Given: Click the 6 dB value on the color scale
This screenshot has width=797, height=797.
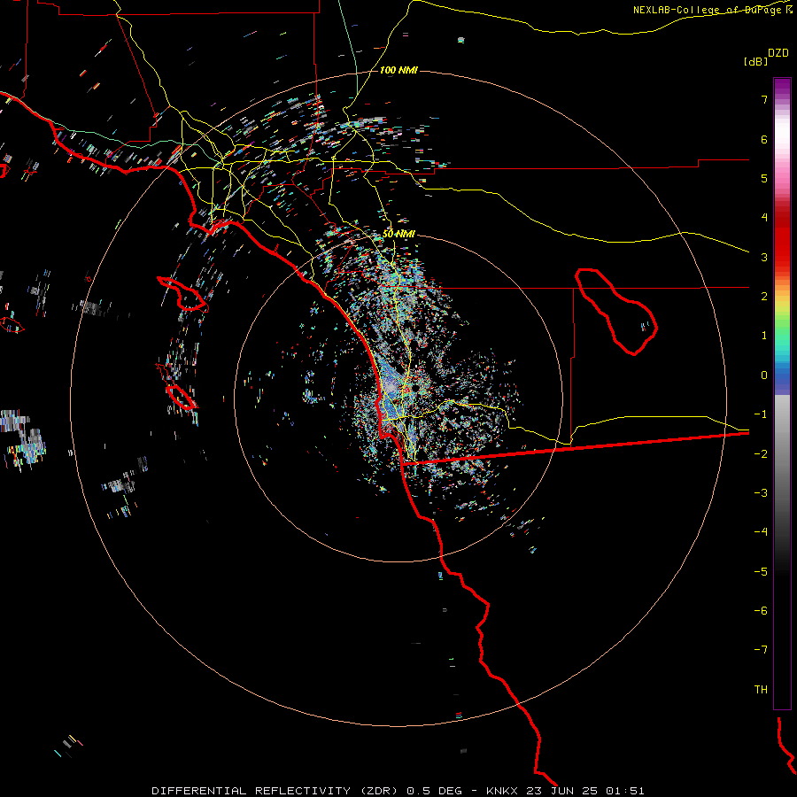Looking at the screenshot, I should coord(764,139).
